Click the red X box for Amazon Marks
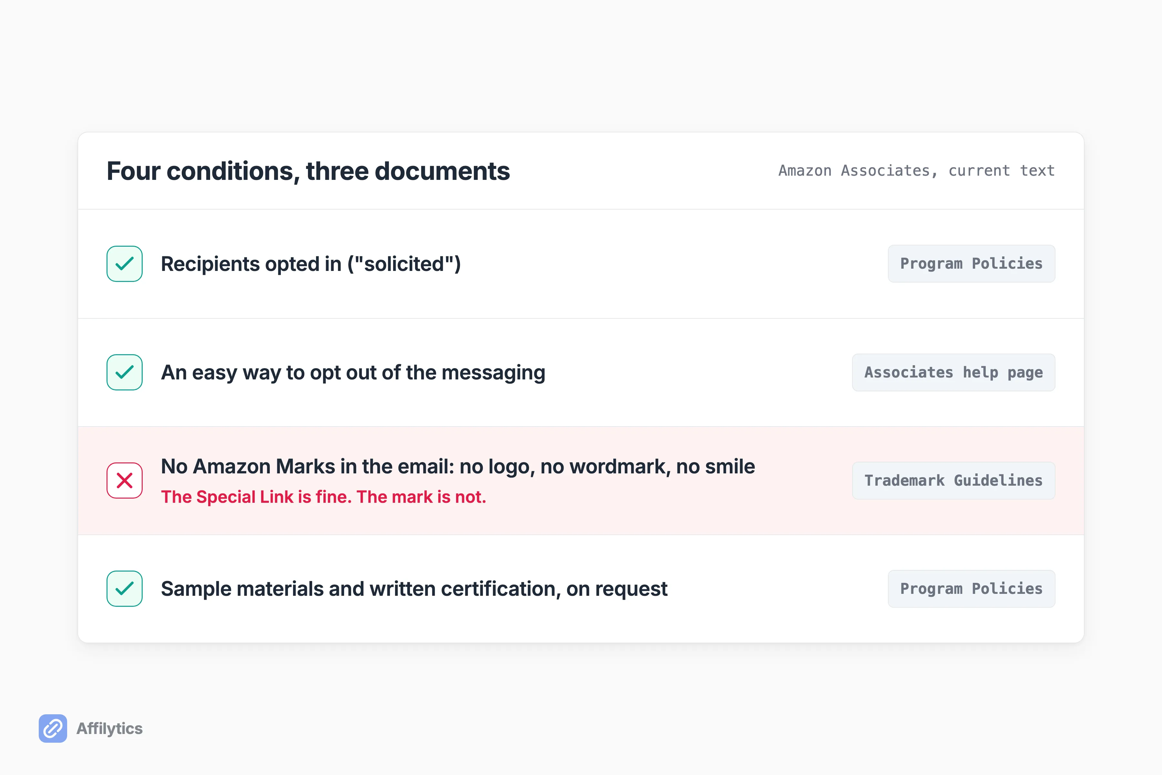Screen dimensions: 1162x775 click(125, 480)
